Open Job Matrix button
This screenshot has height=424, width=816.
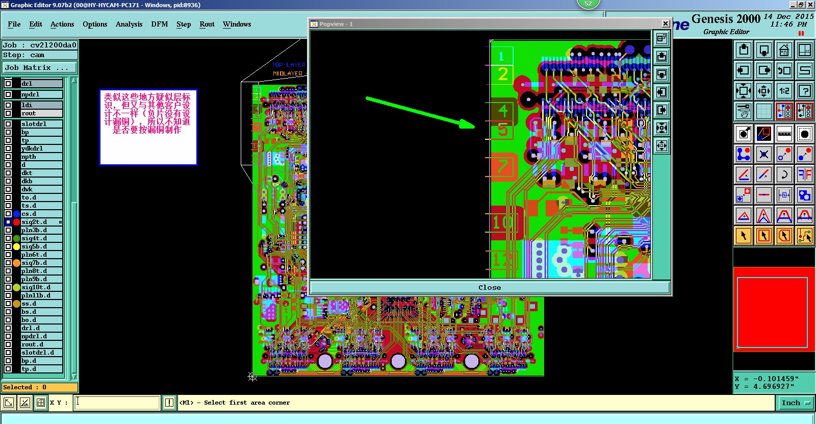click(40, 67)
